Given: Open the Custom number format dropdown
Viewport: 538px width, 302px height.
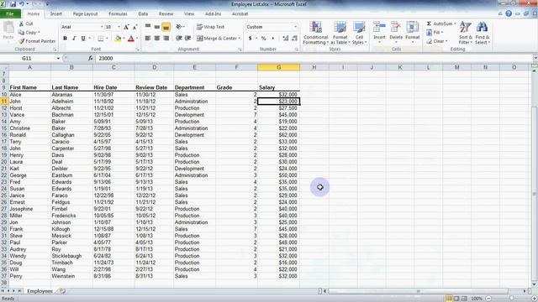Looking at the screenshot, I should (x=295, y=27).
